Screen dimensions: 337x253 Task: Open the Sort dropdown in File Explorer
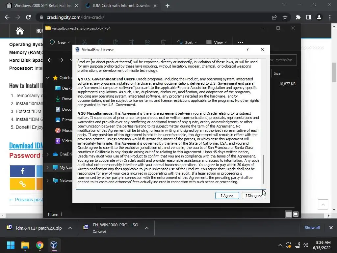(x=187, y=42)
